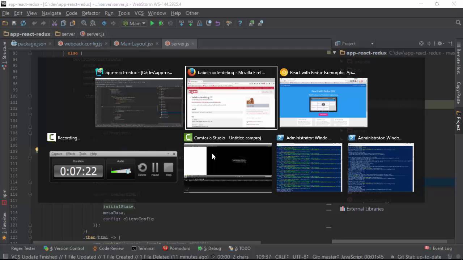Click the blue Back navigation arrow
The height and width of the screenshot is (260, 463).
pos(104,23)
